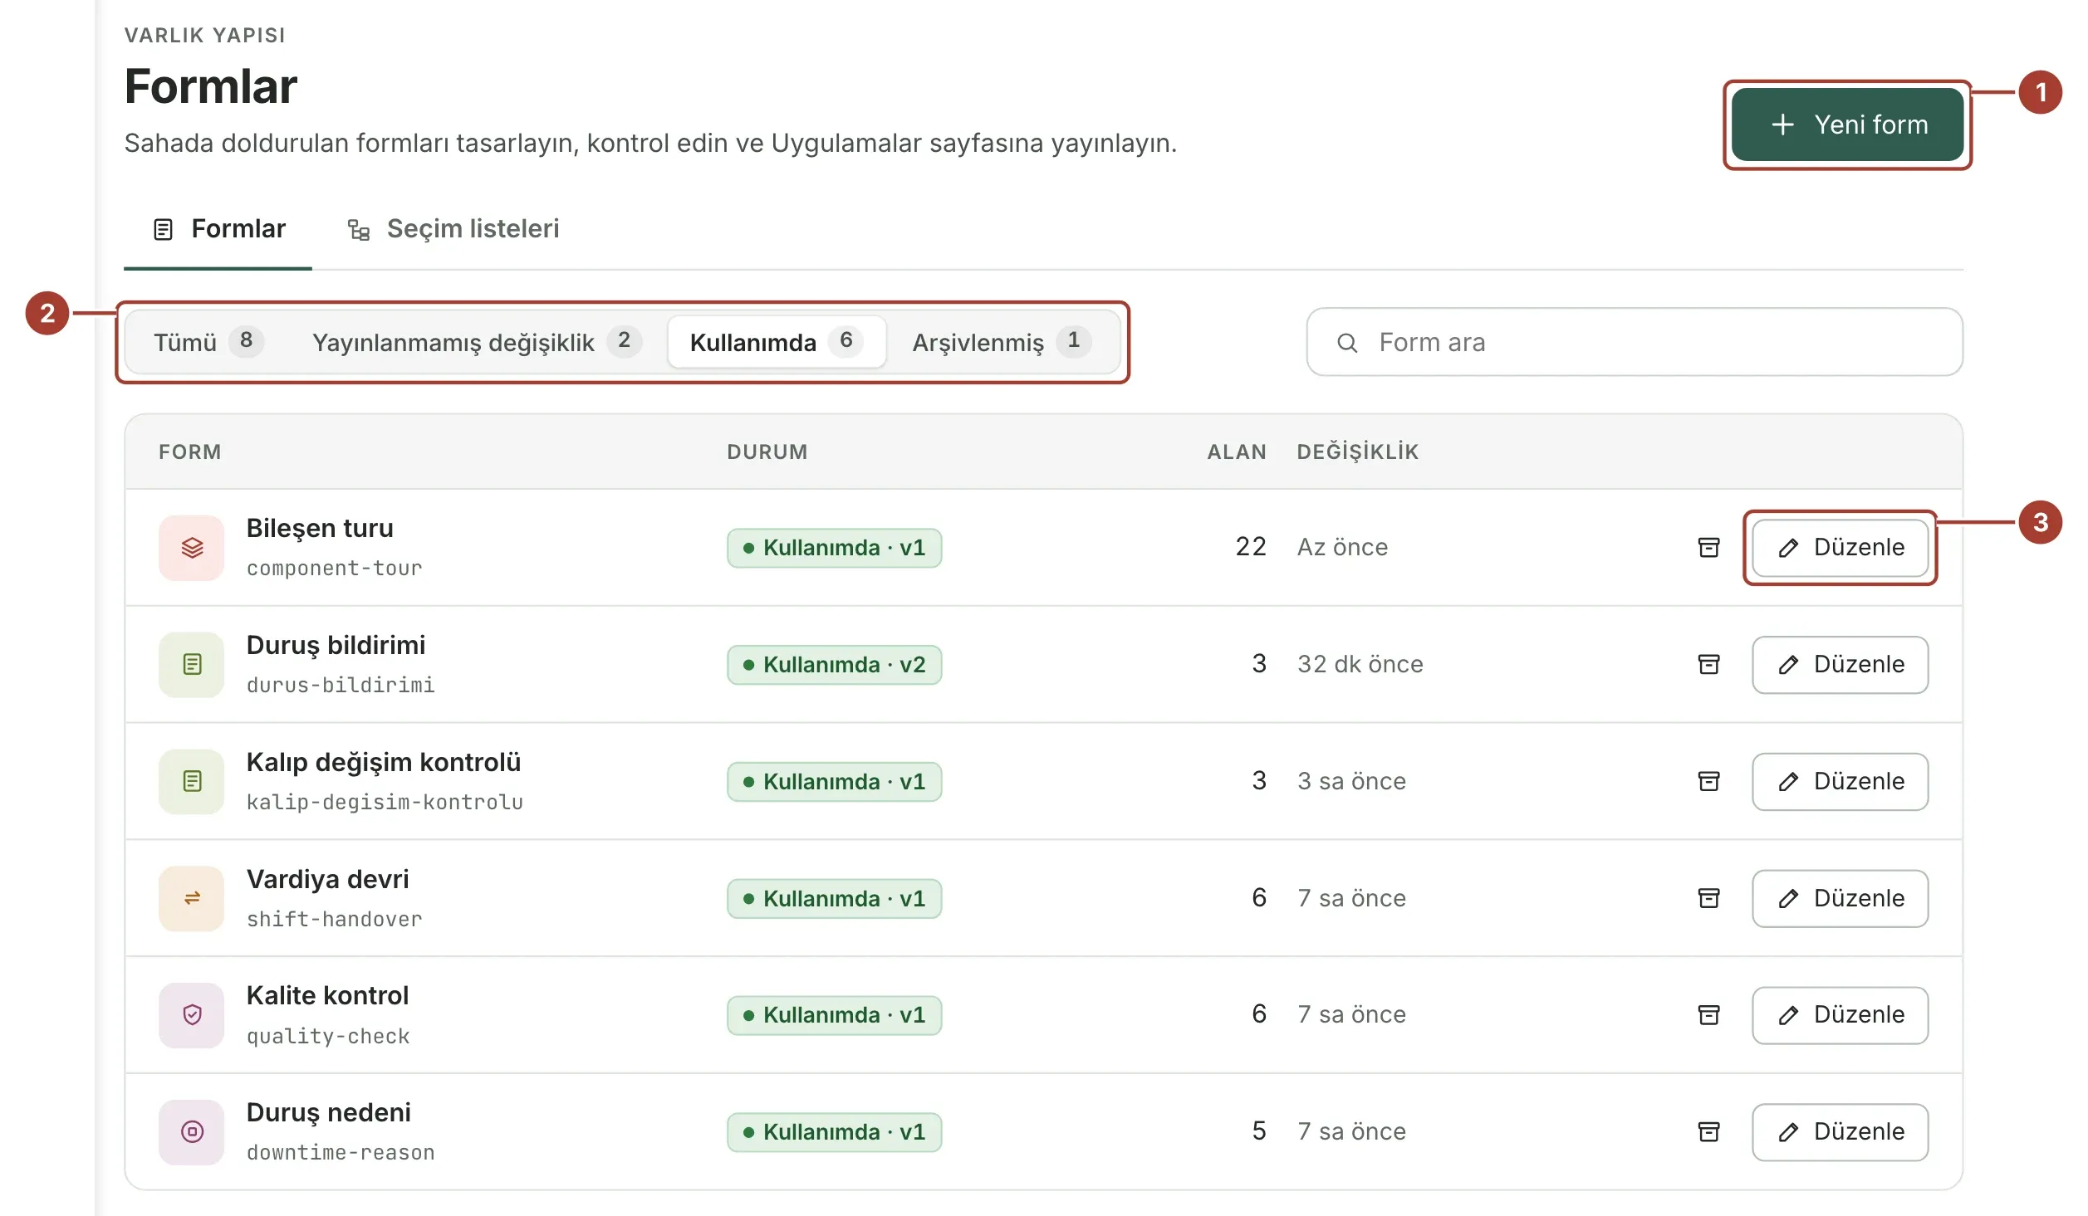The width and height of the screenshot is (2088, 1216).
Task: Archive the Vardiya devri form
Action: (x=1708, y=898)
